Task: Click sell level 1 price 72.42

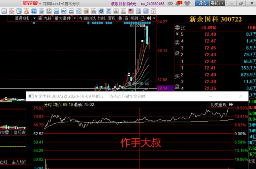Action: click(x=210, y=61)
